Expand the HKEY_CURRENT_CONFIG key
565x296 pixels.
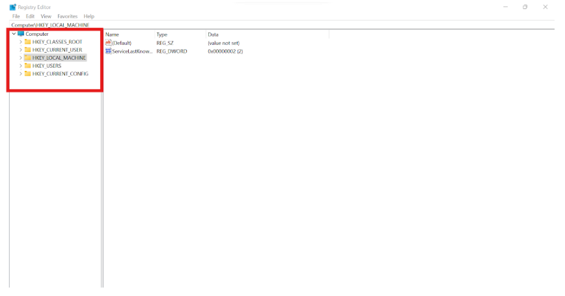pyautogui.click(x=21, y=74)
